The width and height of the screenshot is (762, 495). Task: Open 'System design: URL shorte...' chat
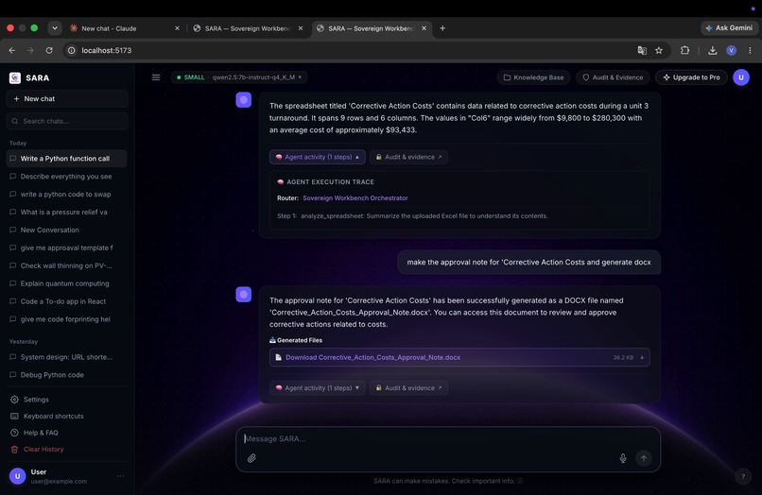[66, 357]
